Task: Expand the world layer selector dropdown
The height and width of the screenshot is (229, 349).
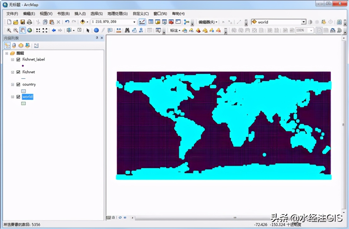Action: click(x=303, y=22)
